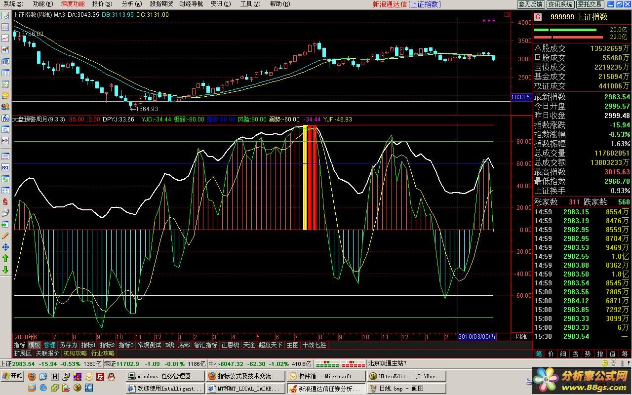Screen dimensions: 632x395
Task: Launch UltraEdit from the quick launch icons
Action: tap(78, 388)
